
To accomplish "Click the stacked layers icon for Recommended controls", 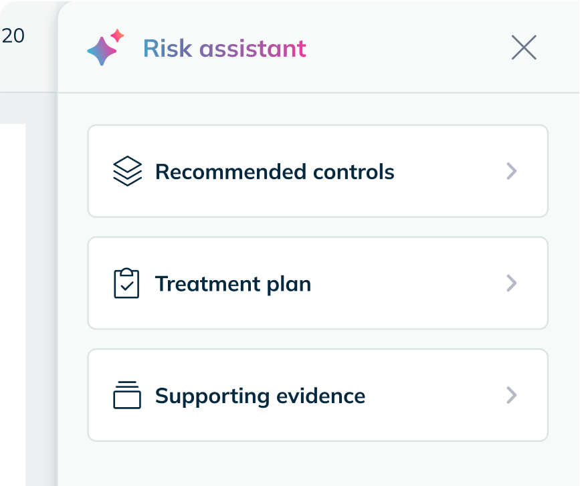I will click(x=127, y=171).
